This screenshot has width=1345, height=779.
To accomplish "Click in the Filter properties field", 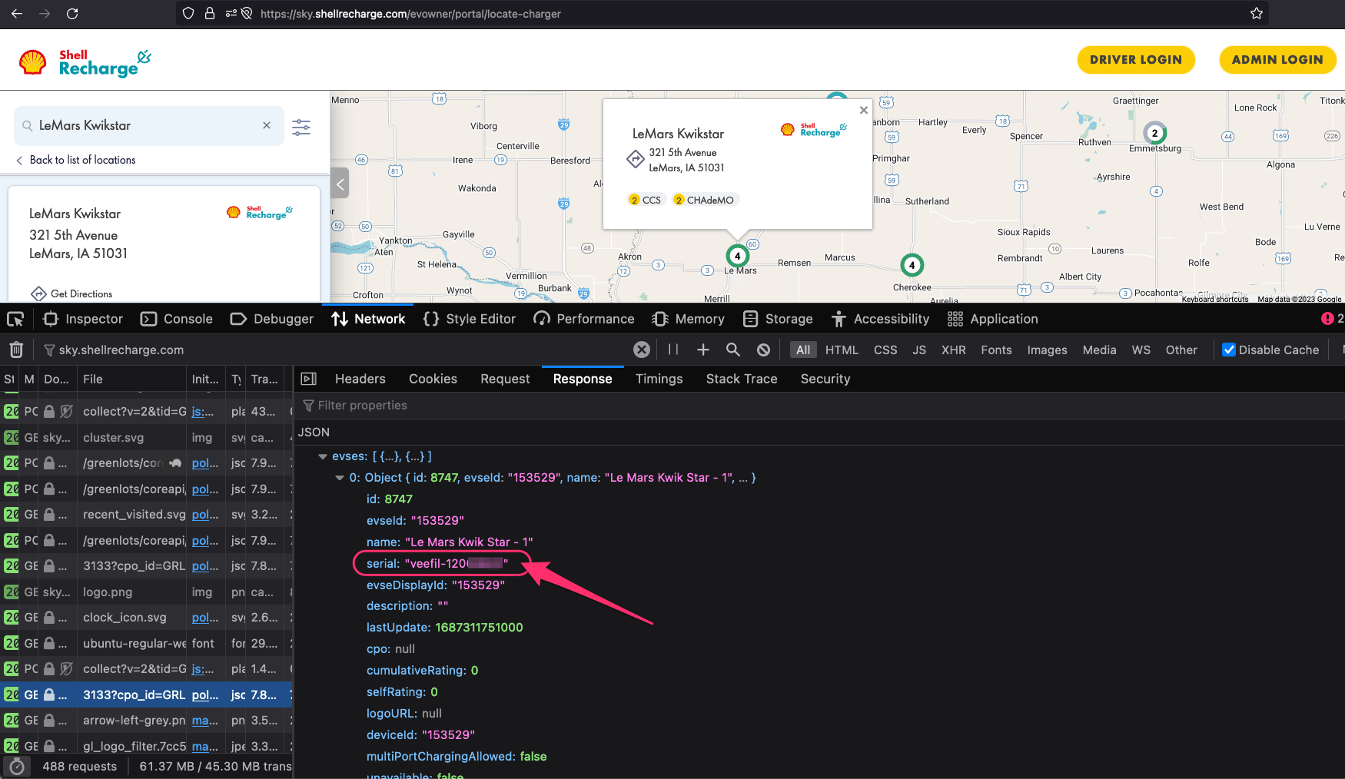I will 819,406.
